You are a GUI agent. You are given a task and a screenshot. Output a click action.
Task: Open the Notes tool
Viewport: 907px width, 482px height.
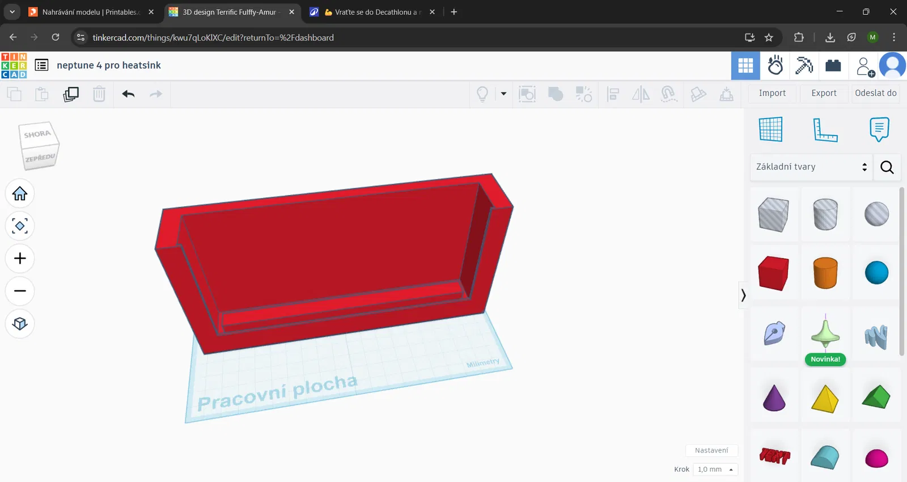(879, 129)
